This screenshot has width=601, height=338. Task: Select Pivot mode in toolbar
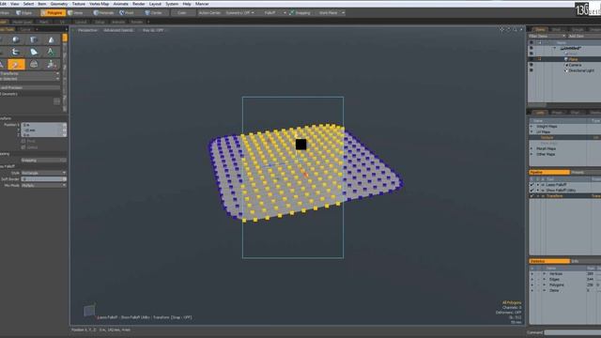point(127,12)
